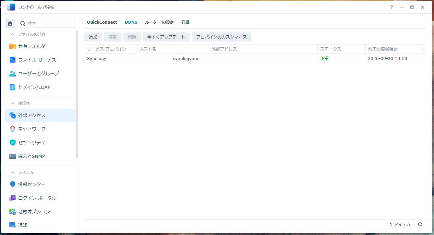Click the Control Panel app icon in the title bar
The image size is (434, 235).
pos(11,7)
